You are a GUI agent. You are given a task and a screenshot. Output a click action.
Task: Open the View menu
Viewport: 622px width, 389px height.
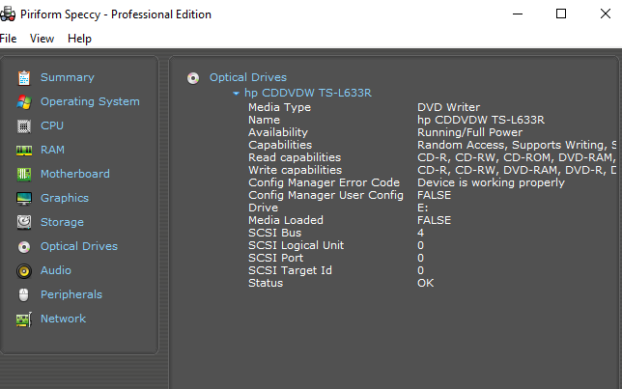click(x=42, y=39)
